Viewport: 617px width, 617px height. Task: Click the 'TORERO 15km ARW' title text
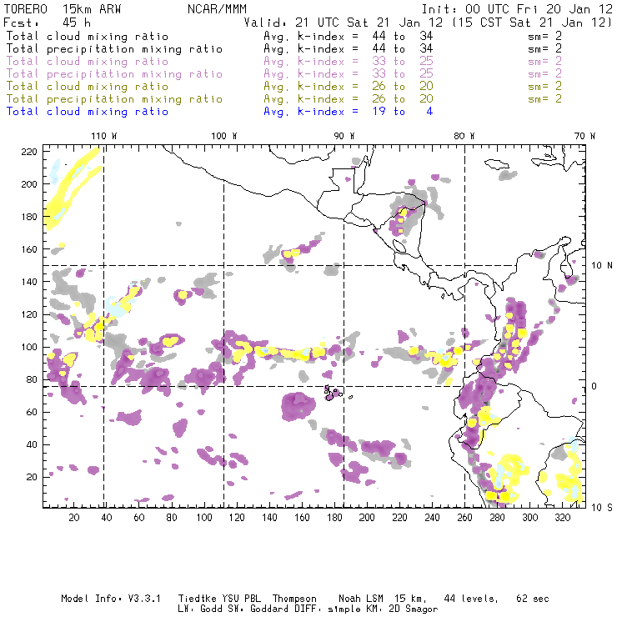click(x=63, y=9)
